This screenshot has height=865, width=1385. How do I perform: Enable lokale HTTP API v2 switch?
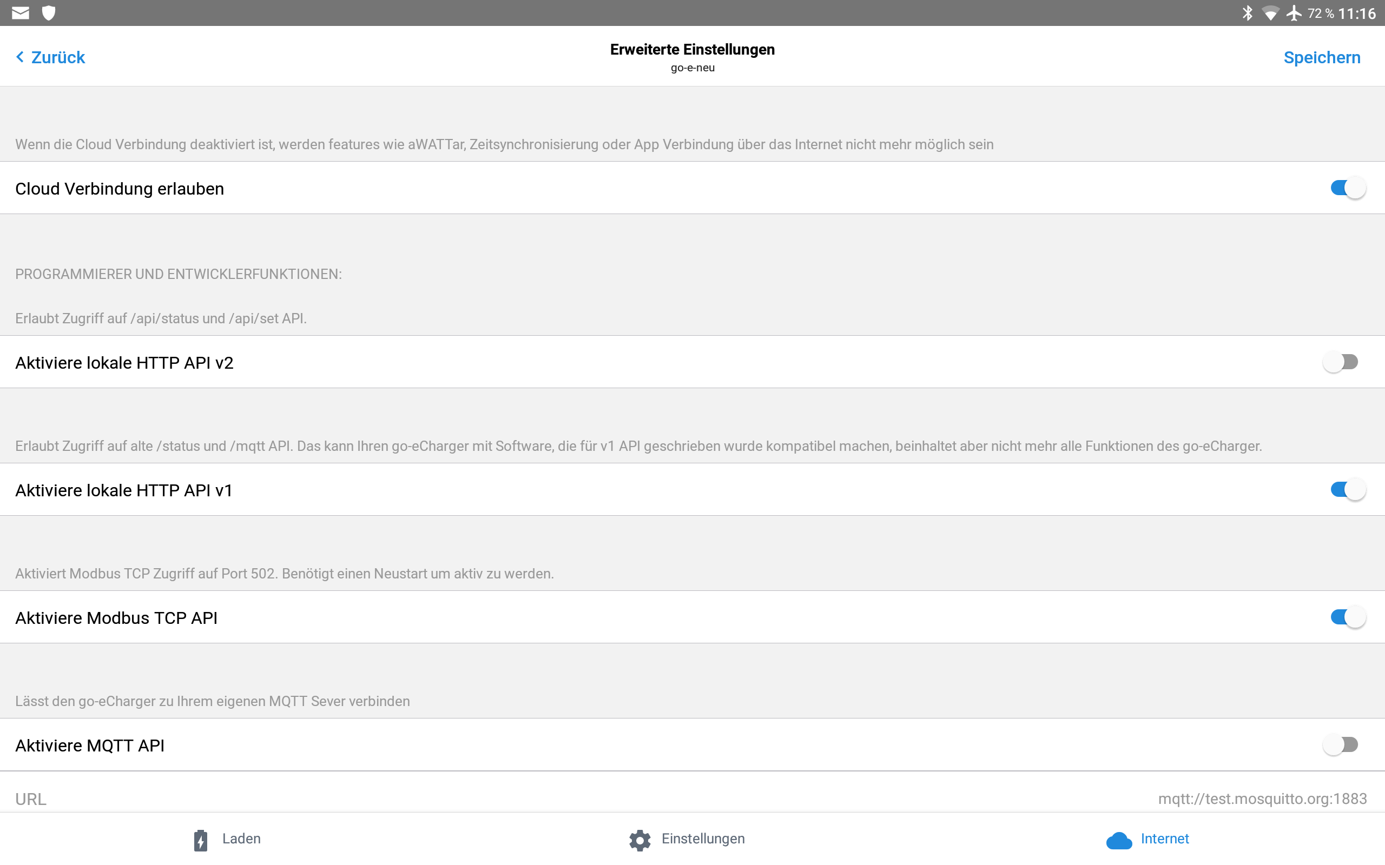(x=1340, y=362)
